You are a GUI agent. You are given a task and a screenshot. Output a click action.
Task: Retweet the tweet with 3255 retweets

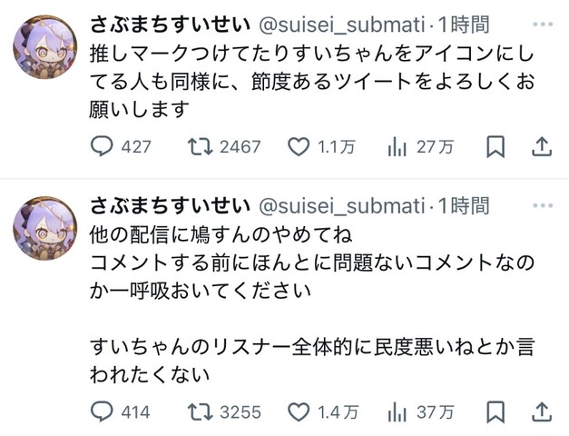(224, 412)
